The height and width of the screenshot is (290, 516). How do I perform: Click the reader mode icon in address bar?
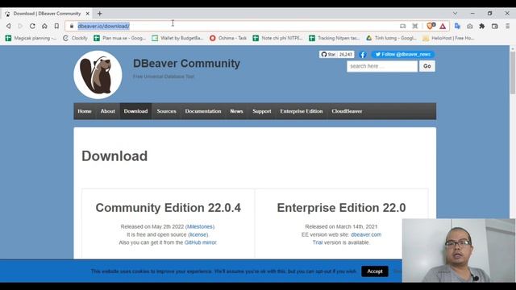pyautogui.click(x=403, y=26)
